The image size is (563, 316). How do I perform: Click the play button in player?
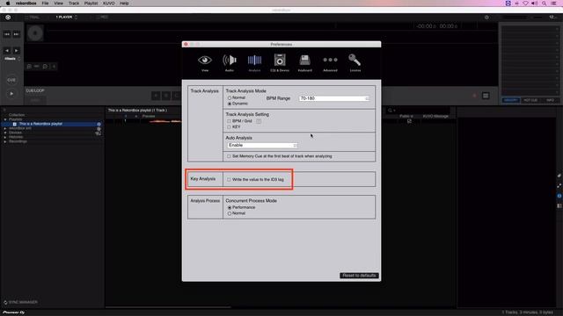click(11, 94)
